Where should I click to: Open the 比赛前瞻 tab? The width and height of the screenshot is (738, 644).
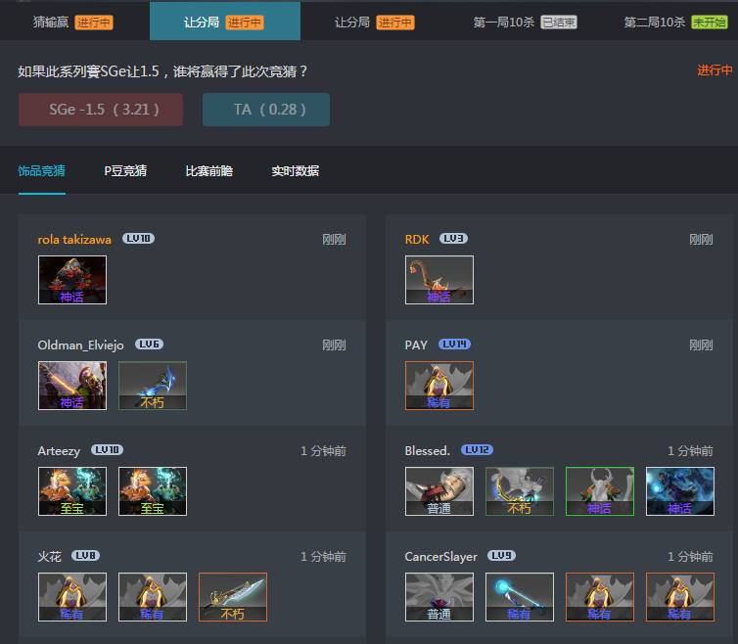click(209, 171)
